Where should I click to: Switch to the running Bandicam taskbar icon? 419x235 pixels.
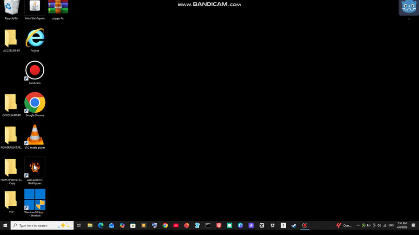[x=304, y=225]
